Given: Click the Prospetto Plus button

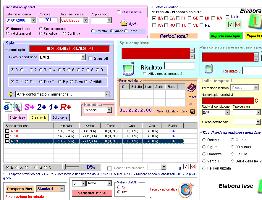Looking at the screenshot, I should click(20, 189).
